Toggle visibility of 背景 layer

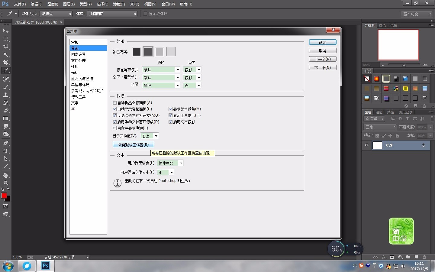pyautogui.click(x=367, y=145)
